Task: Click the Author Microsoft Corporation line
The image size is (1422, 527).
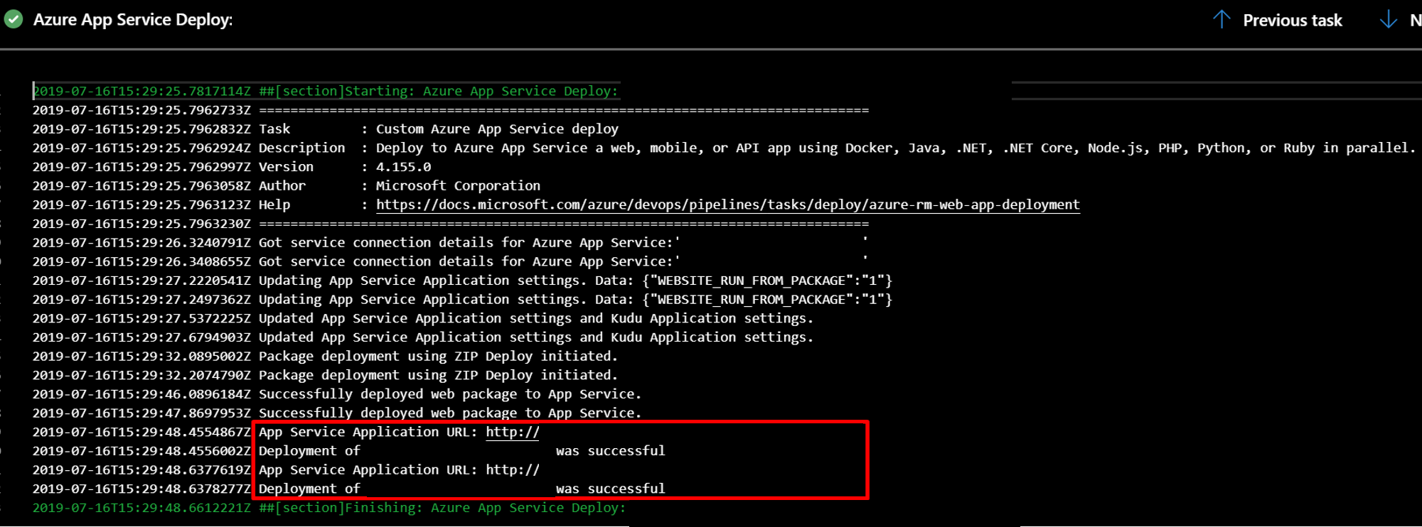Action: pos(287,185)
